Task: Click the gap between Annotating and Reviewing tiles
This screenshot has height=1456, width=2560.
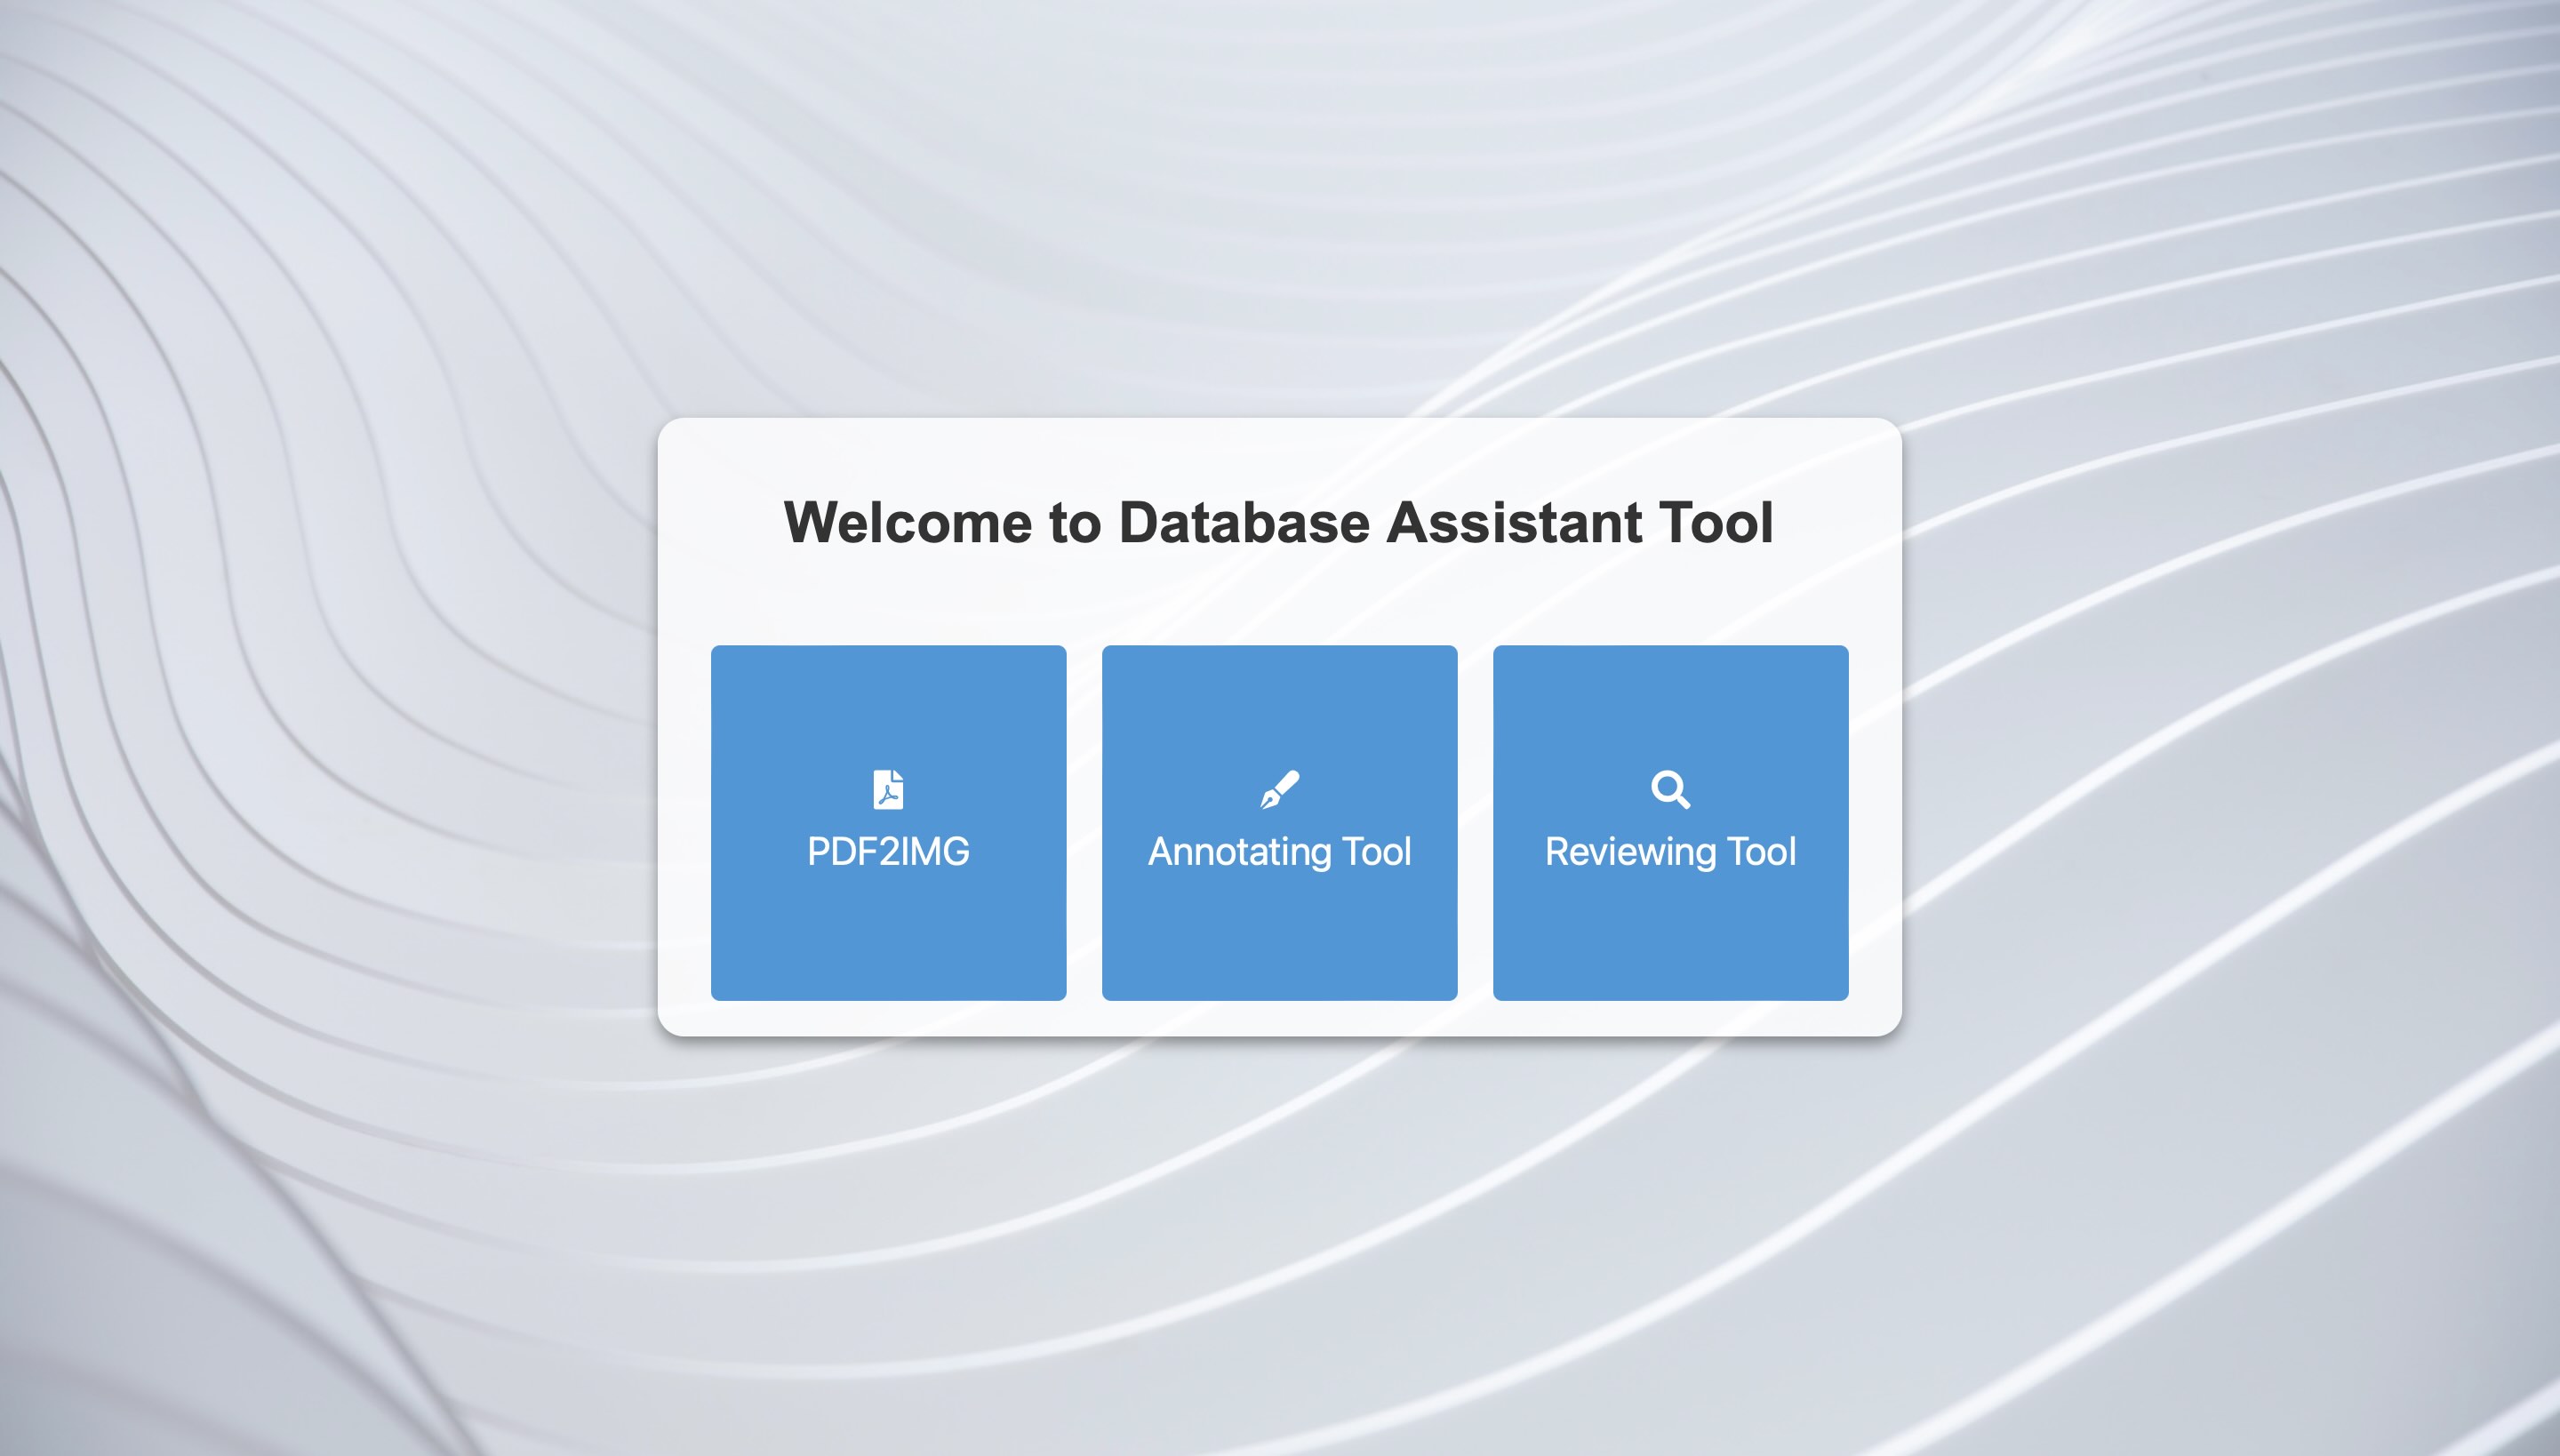Action: [x=1475, y=822]
